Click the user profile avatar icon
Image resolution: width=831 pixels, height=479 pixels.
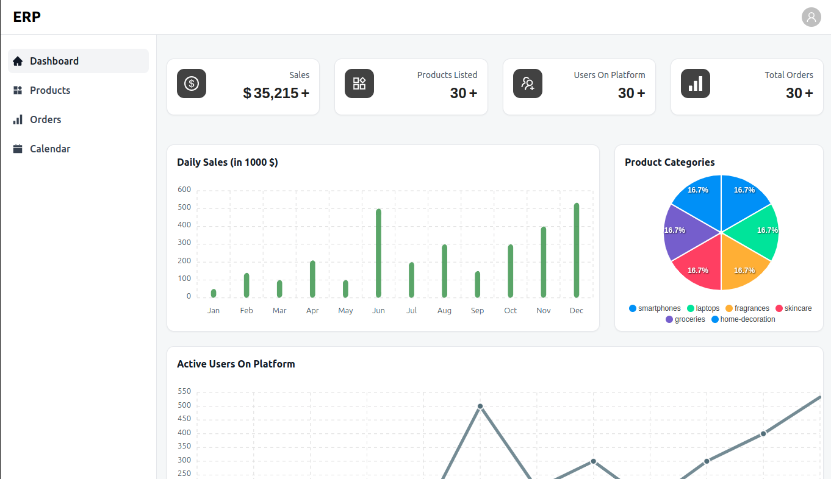[x=811, y=17]
